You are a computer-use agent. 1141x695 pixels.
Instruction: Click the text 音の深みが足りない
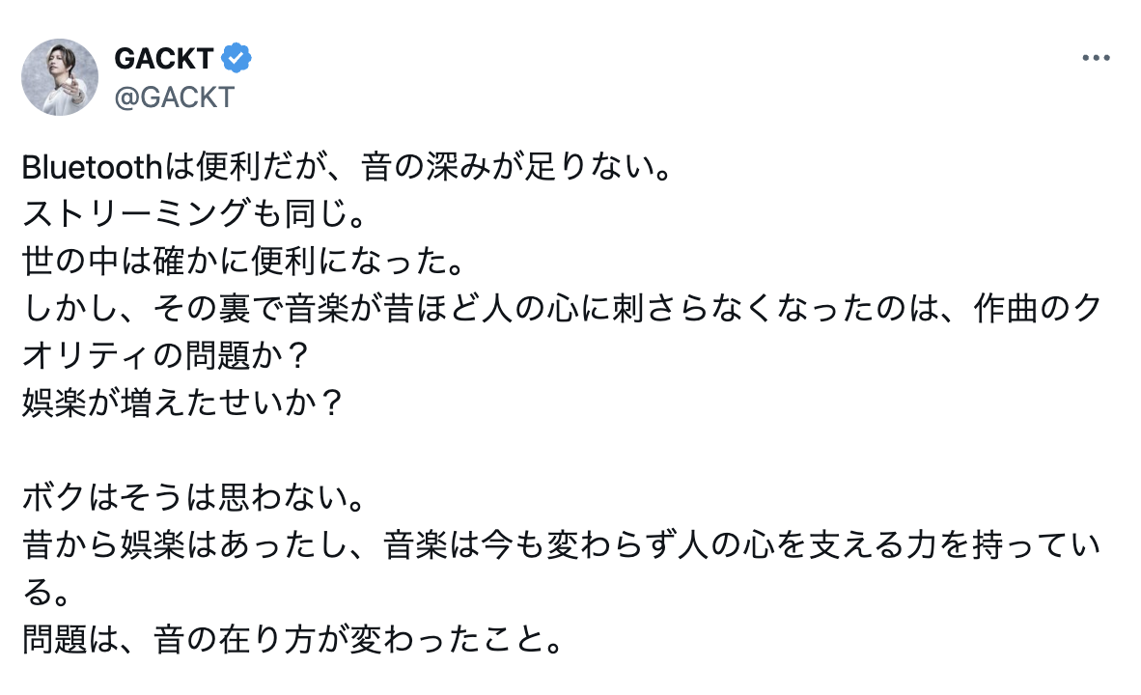coord(507,167)
